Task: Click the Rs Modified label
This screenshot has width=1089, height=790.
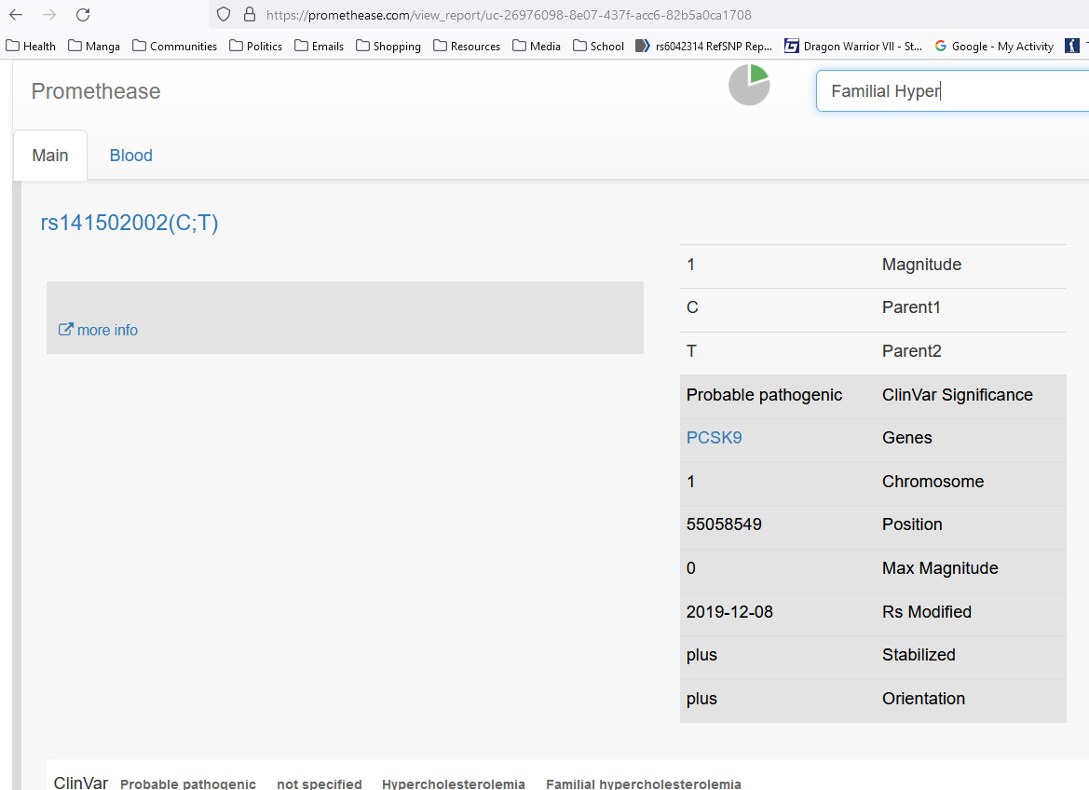Action: click(x=927, y=612)
